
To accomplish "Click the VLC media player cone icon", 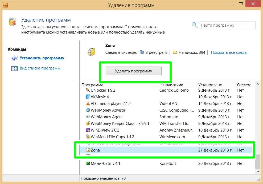I will tap(88, 104).
